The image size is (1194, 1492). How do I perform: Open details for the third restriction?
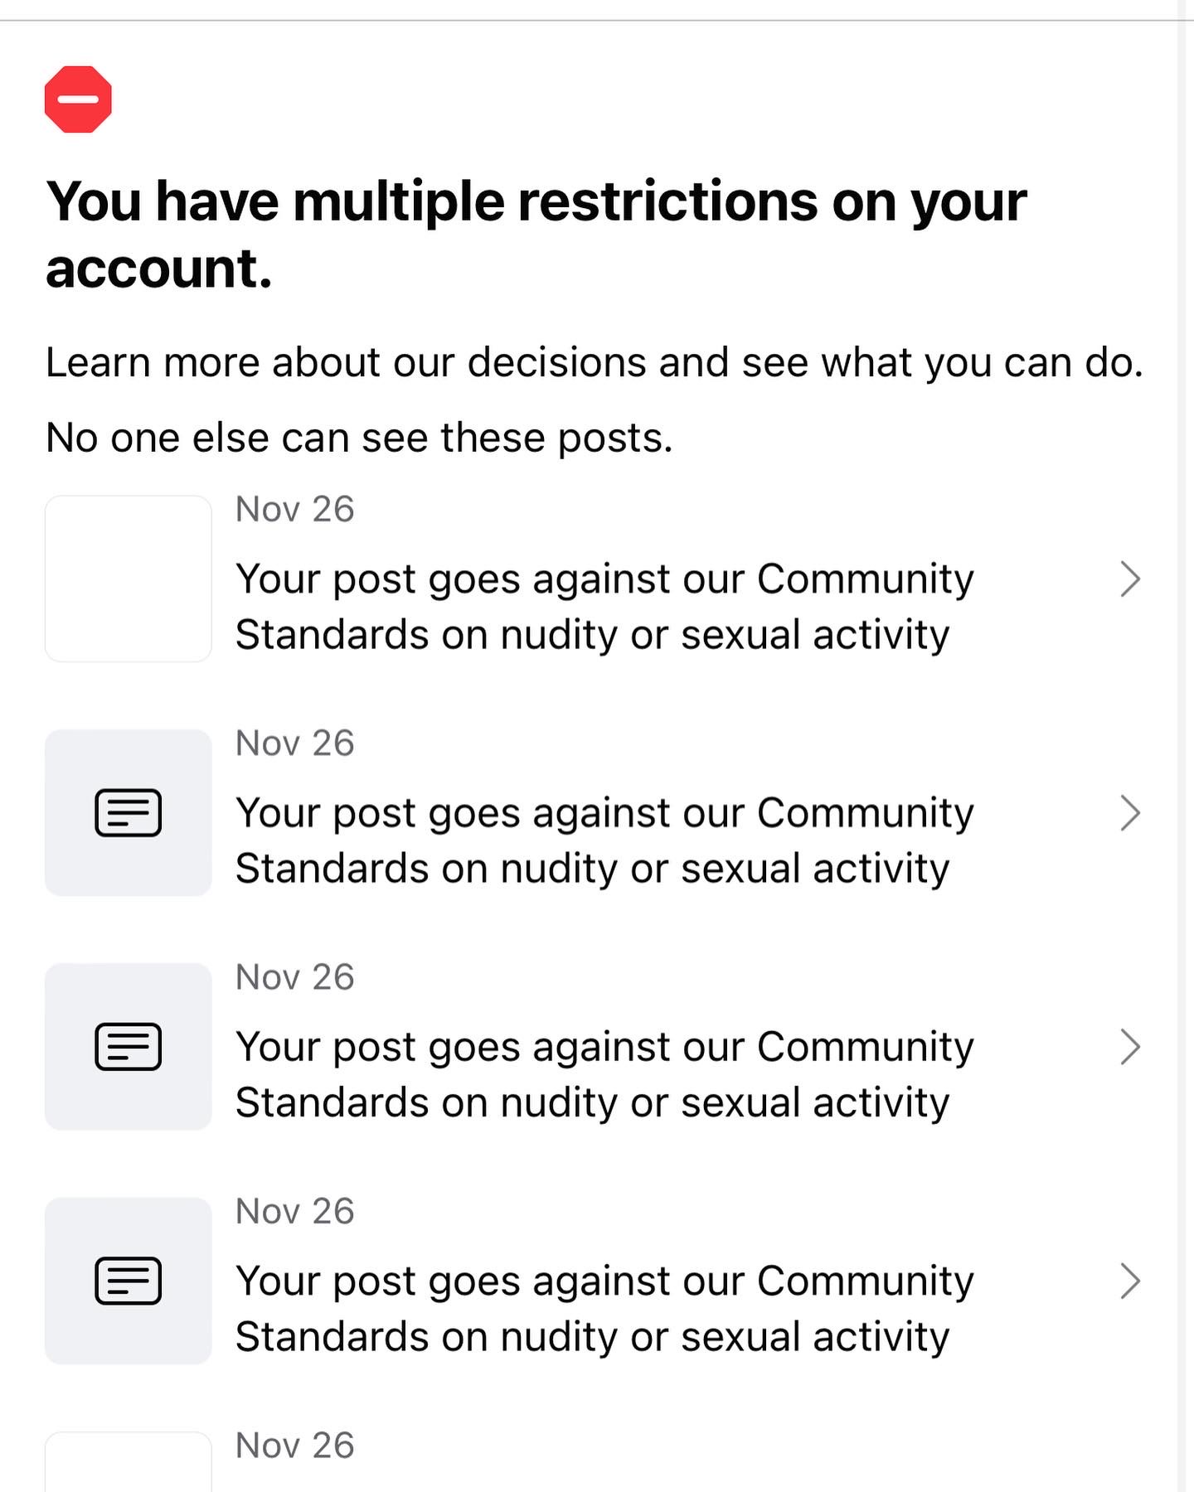point(1130,1049)
